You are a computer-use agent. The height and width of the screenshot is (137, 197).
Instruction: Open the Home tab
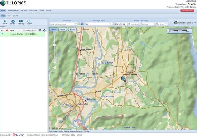click(x=3, y=11)
